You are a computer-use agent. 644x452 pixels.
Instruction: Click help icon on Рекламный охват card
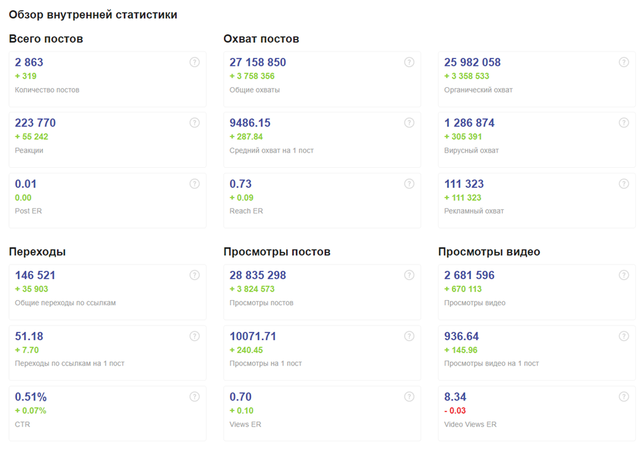coord(624,184)
